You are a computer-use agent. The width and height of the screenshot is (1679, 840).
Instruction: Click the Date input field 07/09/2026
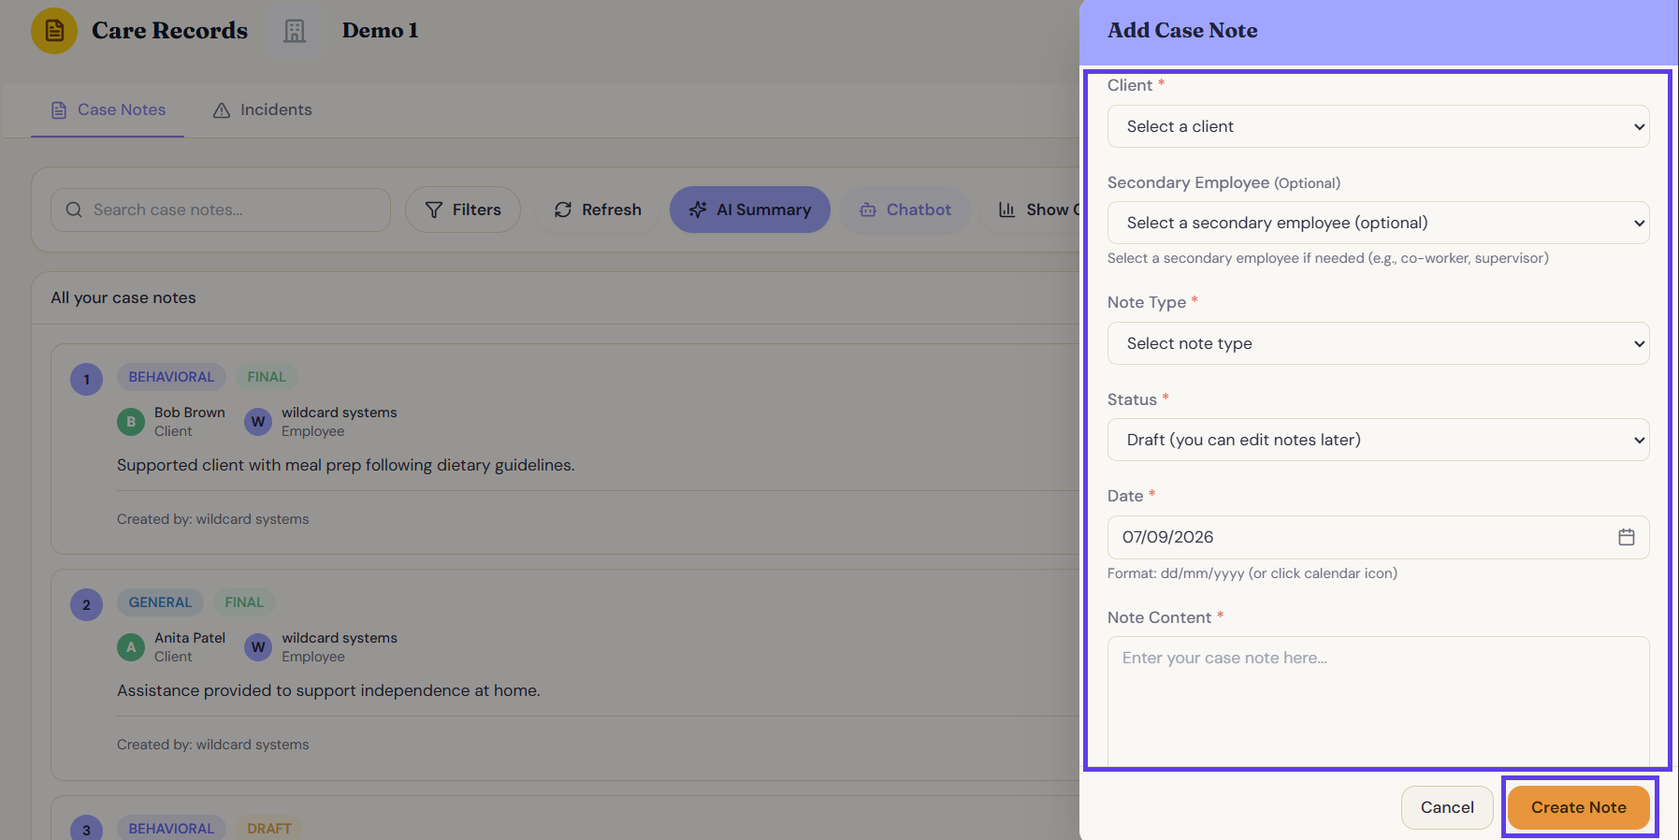[1378, 537]
